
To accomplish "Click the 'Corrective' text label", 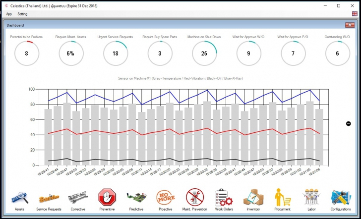I will coord(78,209).
